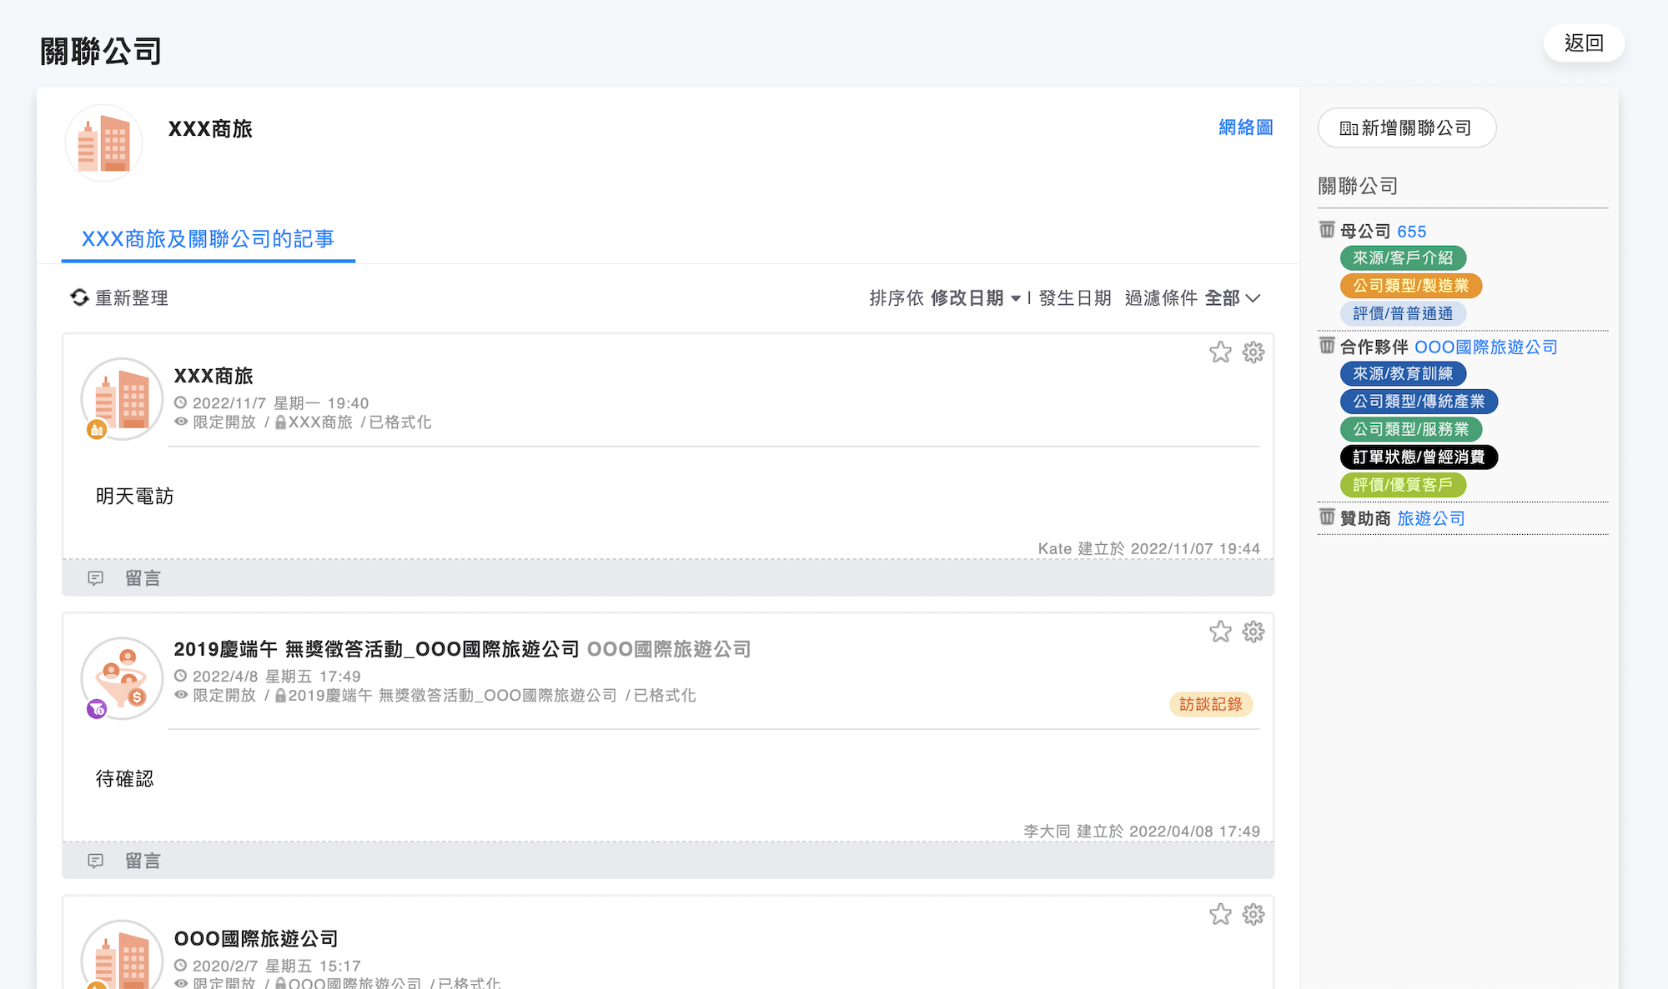
Task: Star the OOO國際旅遊公司 note card
Action: pos(1220,915)
